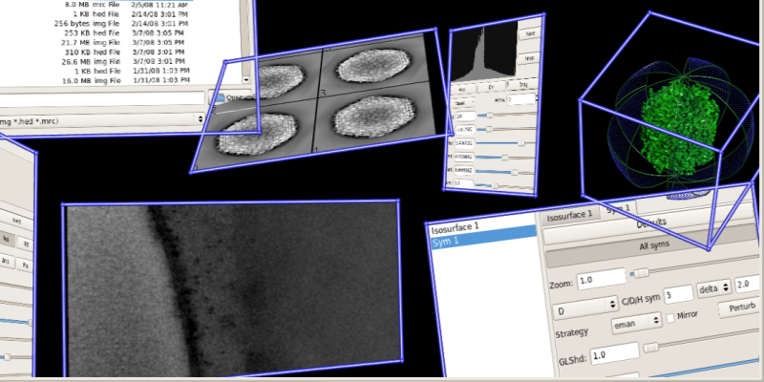Screen dimensions: 764x382
Task: Click the 1.0 value field in histogram inspector
Action: point(463,183)
